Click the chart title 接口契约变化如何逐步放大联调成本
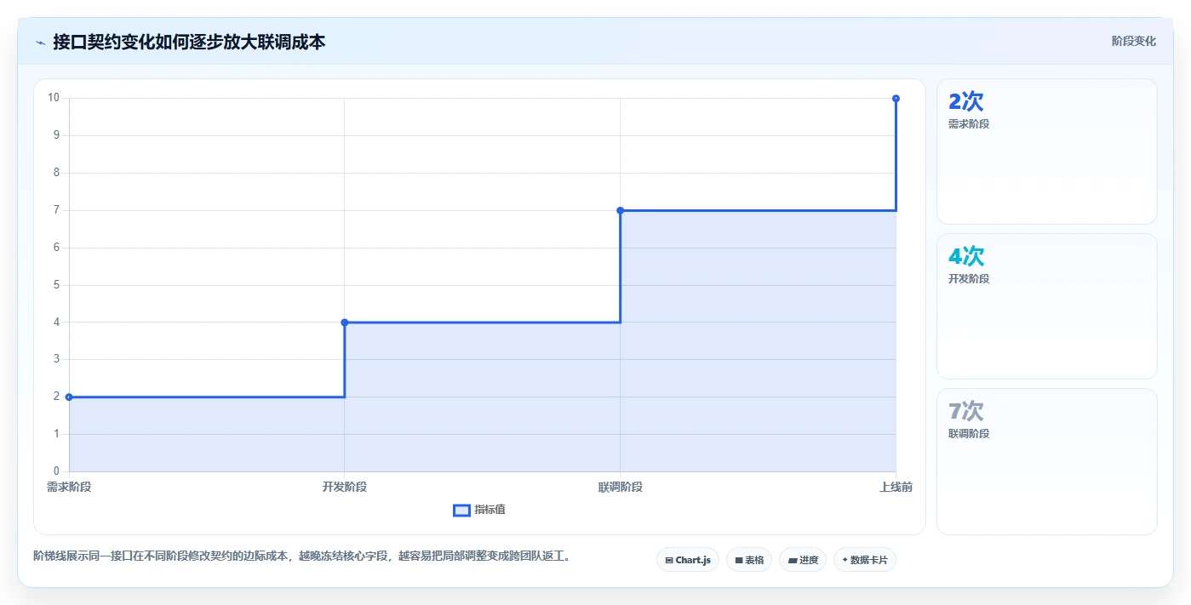 189,42
